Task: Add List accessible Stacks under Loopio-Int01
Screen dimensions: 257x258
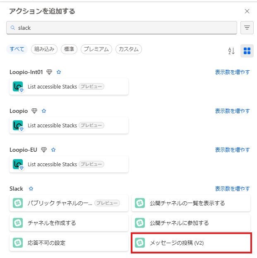Action: pos(69,86)
